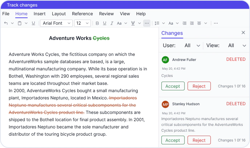250x148 pixels.
Task: Click the DELETED label on Andrew Fuller's change
Action: click(236, 59)
